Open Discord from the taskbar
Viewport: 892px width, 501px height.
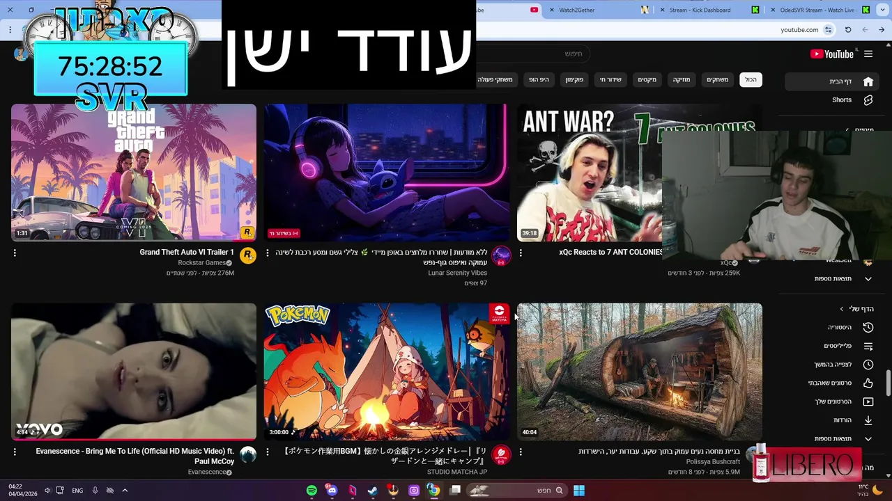[x=332, y=491]
